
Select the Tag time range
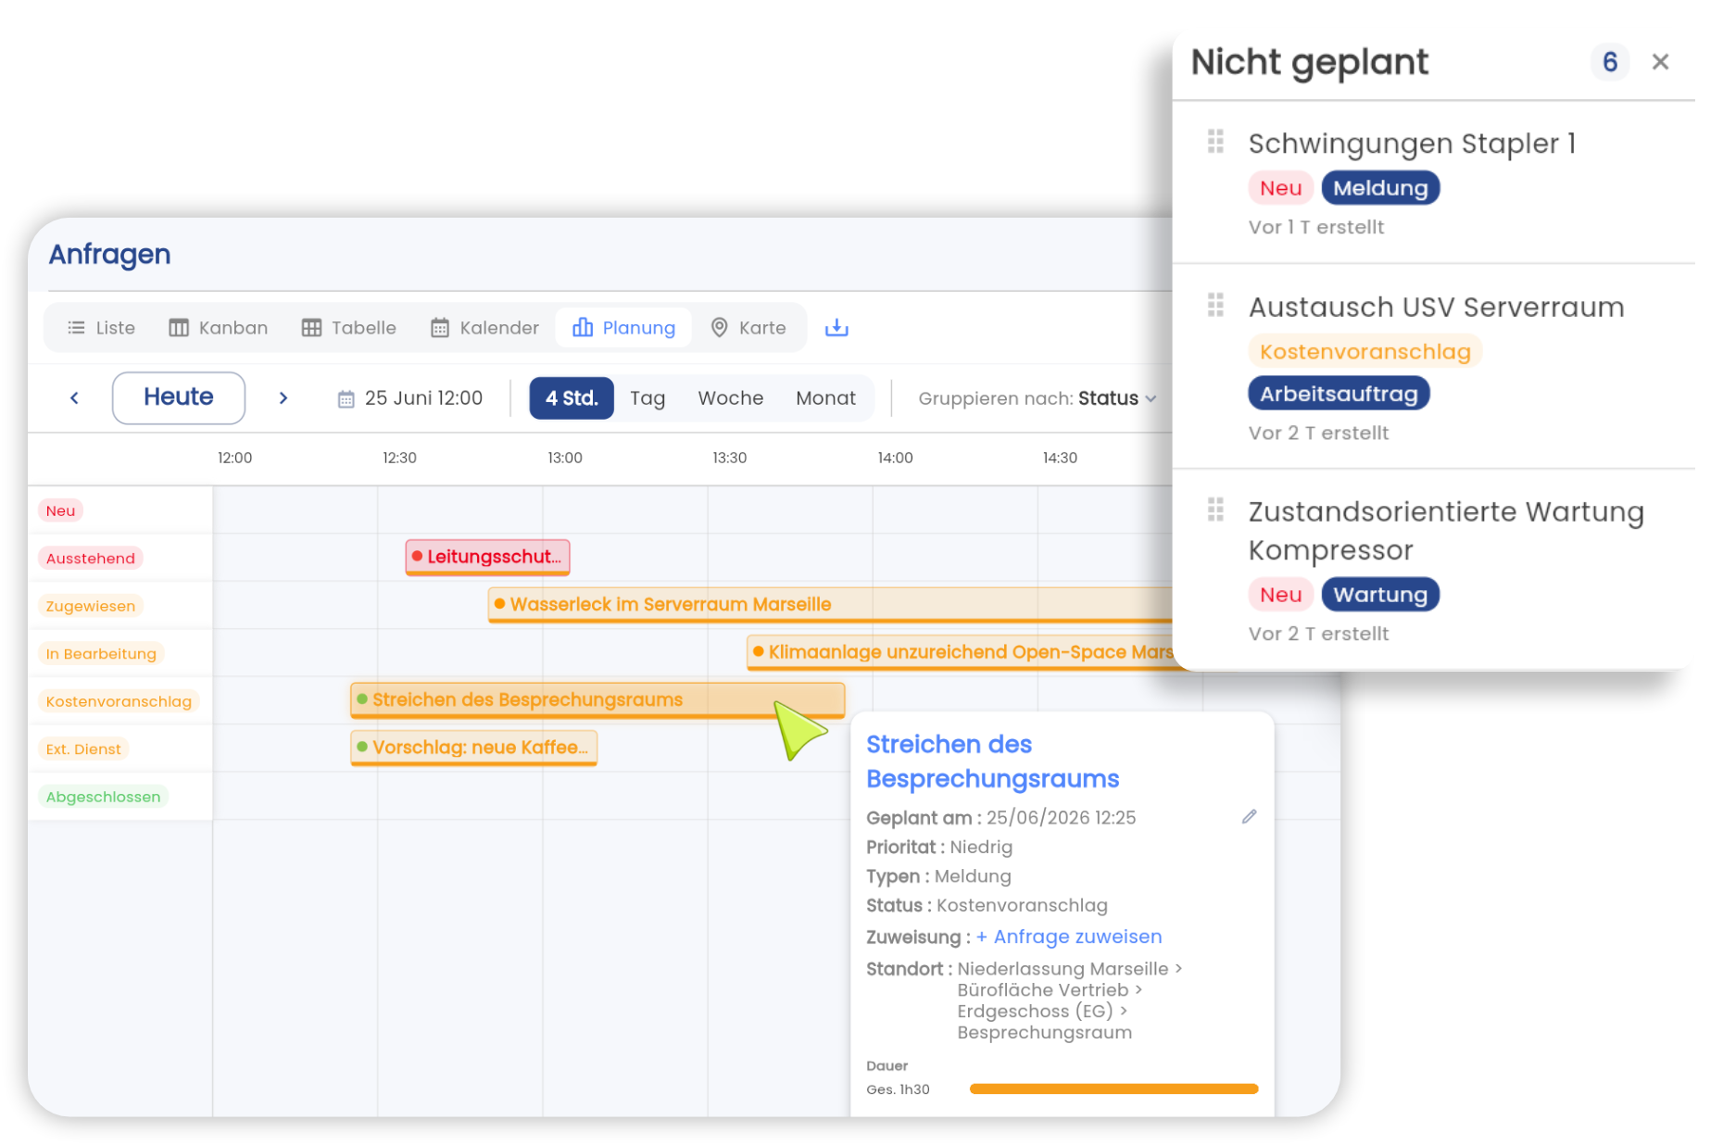click(648, 398)
